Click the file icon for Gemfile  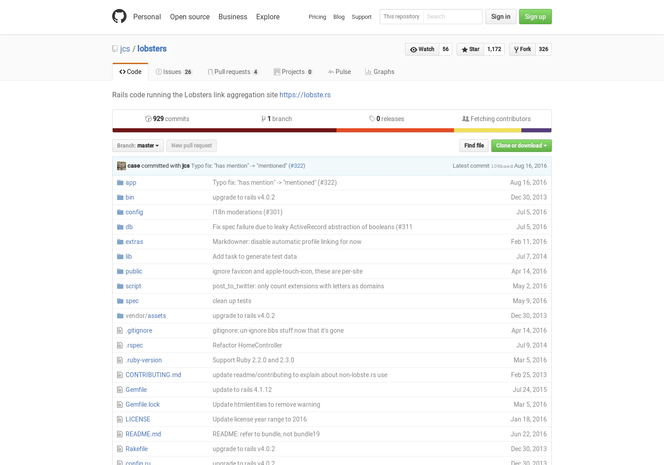coord(120,390)
